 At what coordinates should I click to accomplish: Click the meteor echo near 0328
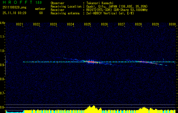[147, 62]
